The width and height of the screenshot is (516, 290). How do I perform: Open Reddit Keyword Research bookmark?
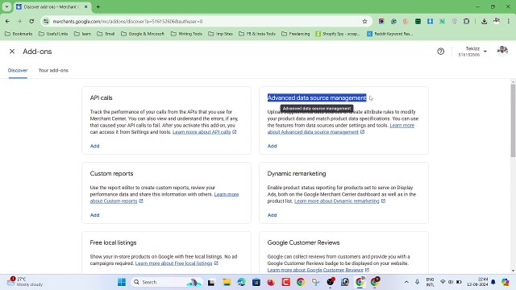coord(390,34)
